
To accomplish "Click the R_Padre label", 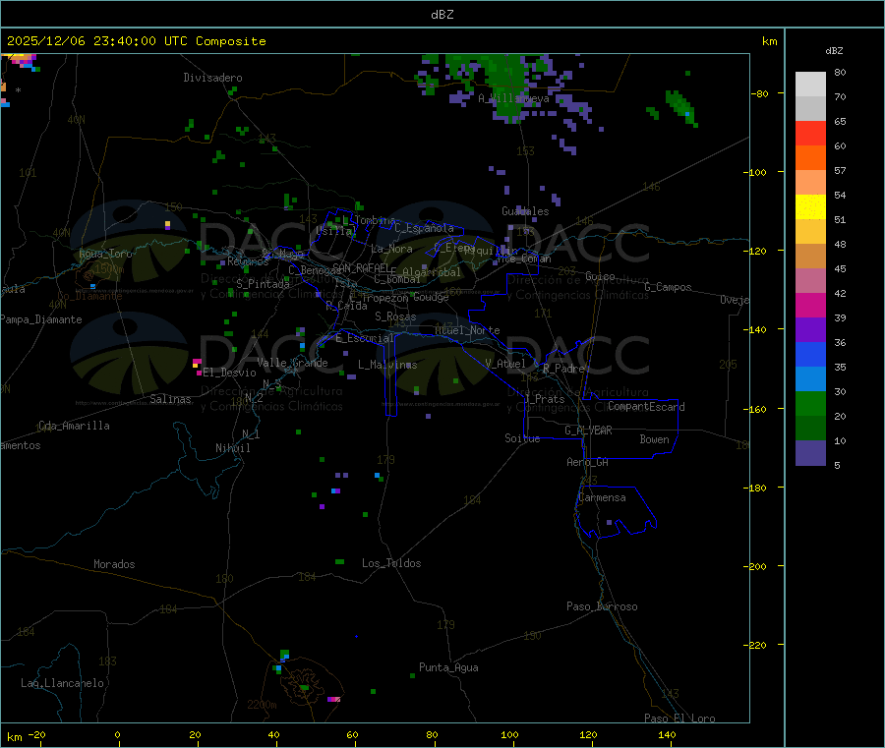I will [x=563, y=369].
